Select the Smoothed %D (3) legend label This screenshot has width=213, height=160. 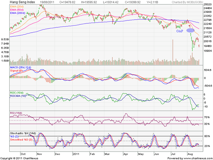21,140
